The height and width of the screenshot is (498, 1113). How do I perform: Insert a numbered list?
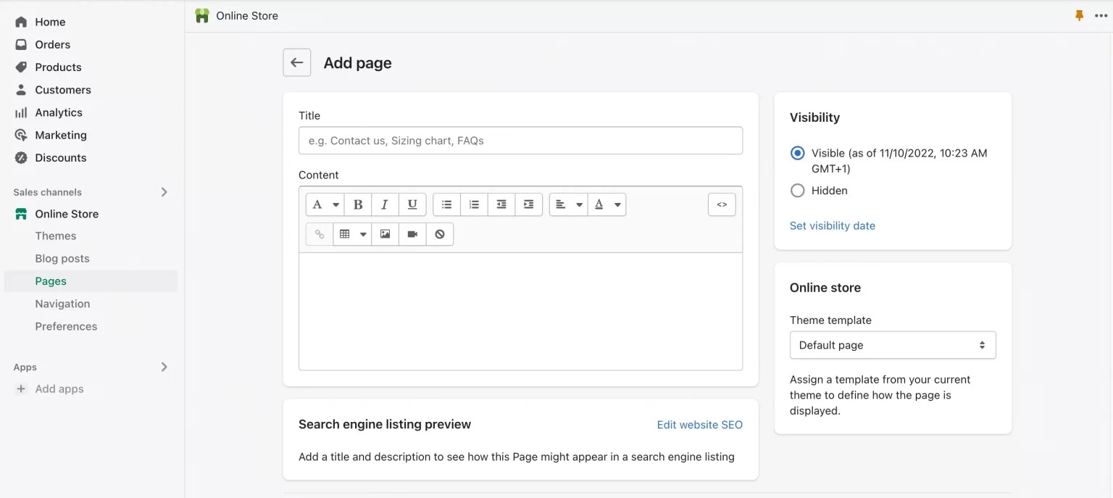tap(474, 204)
